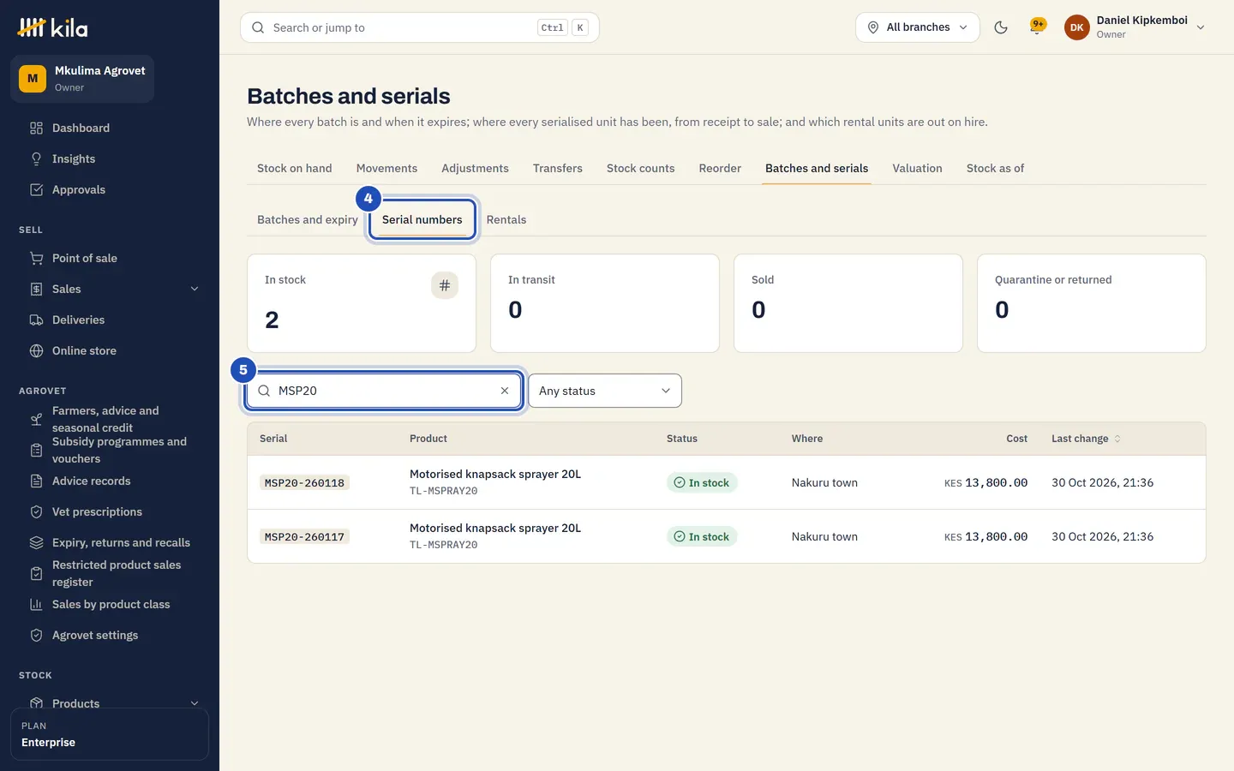Click the Kila logo
This screenshot has width=1234, height=771.
click(x=52, y=27)
